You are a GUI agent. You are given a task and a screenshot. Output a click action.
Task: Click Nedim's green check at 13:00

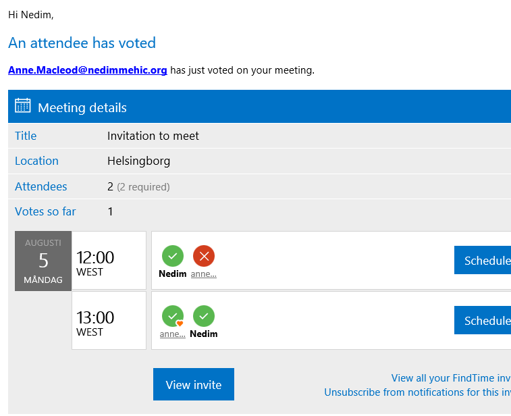coord(204,315)
